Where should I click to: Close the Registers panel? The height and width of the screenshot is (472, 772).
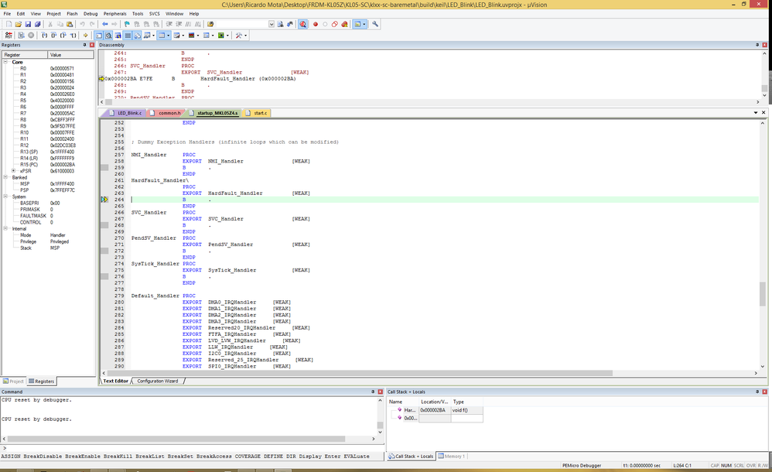point(91,45)
